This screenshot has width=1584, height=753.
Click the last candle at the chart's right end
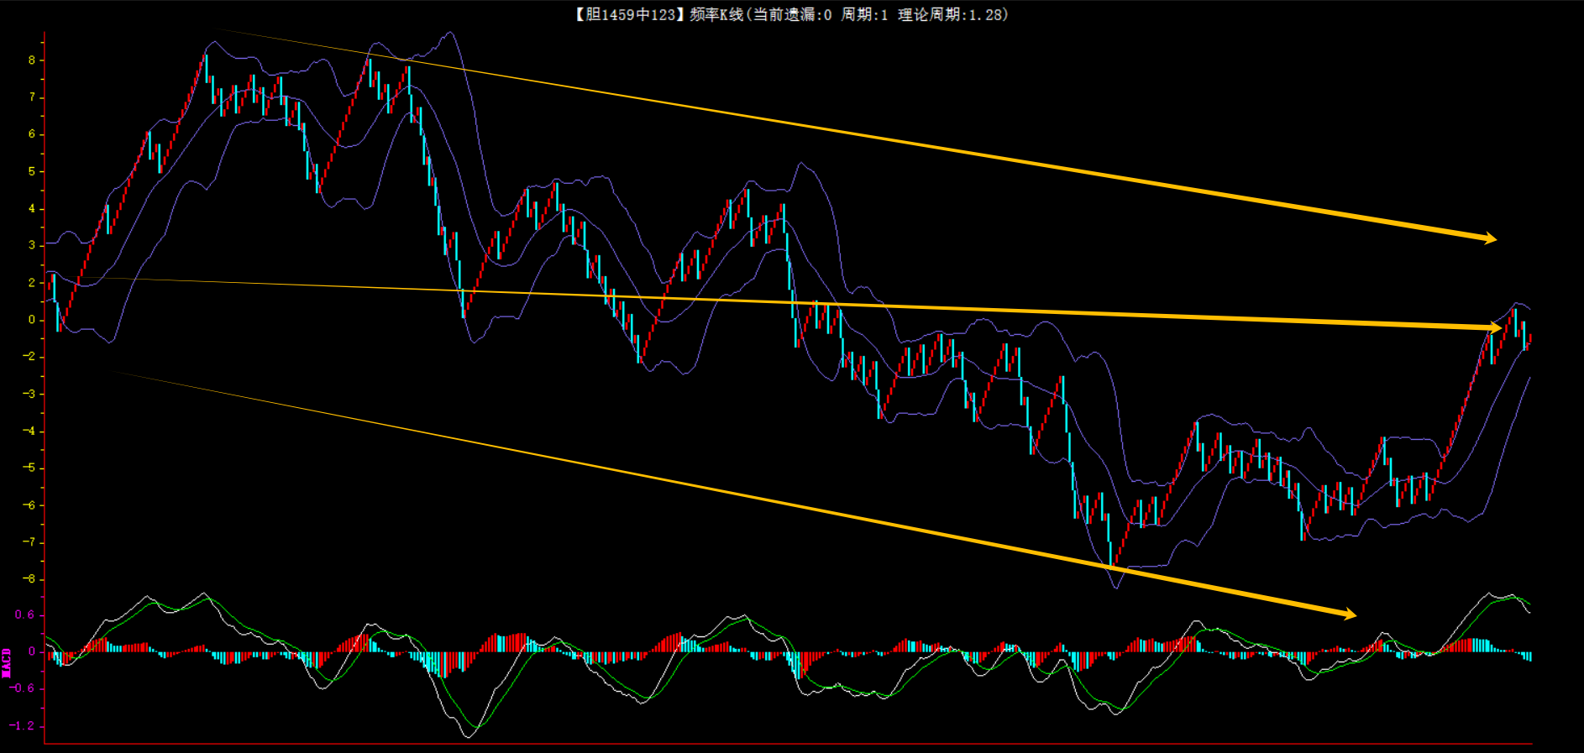click(1529, 341)
